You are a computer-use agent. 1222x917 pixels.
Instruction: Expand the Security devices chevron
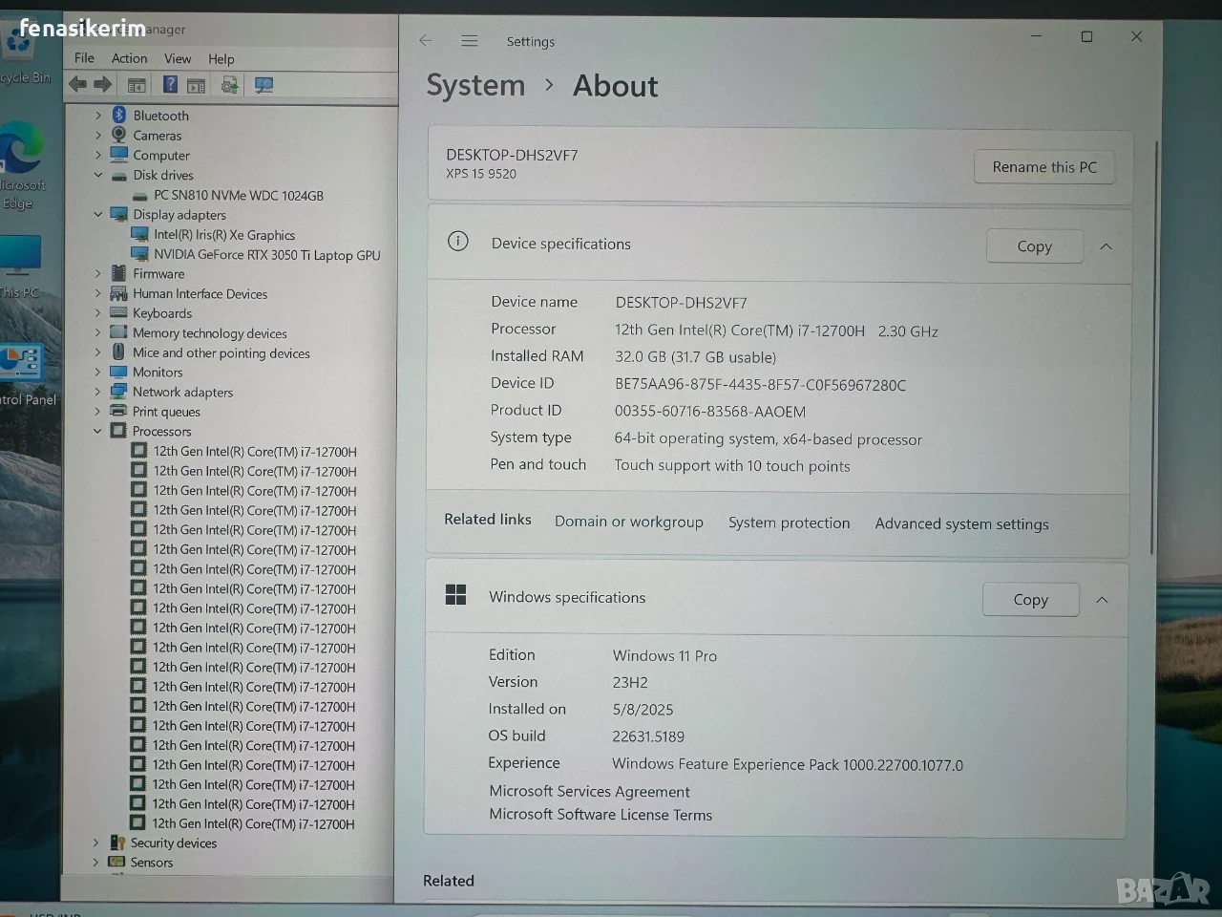95,842
